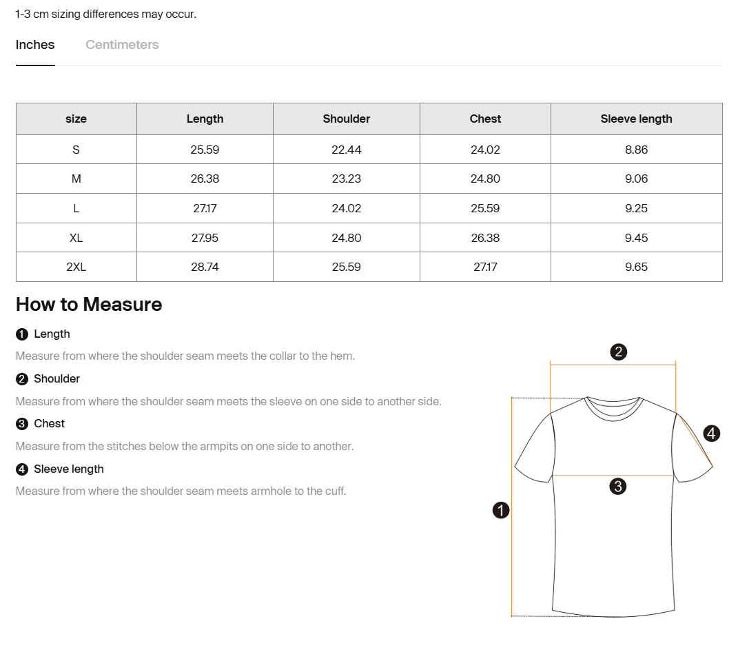
Task: Click the M length value 26.38
Action: point(205,179)
